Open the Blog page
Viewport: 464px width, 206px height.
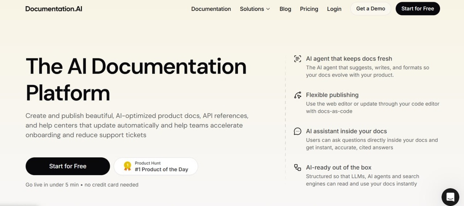click(x=285, y=9)
